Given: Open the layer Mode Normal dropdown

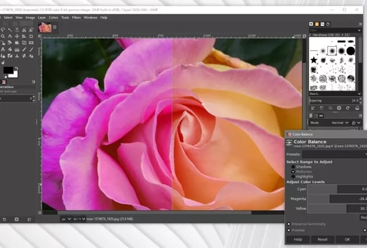Looking at the screenshot, I should pos(340,123).
